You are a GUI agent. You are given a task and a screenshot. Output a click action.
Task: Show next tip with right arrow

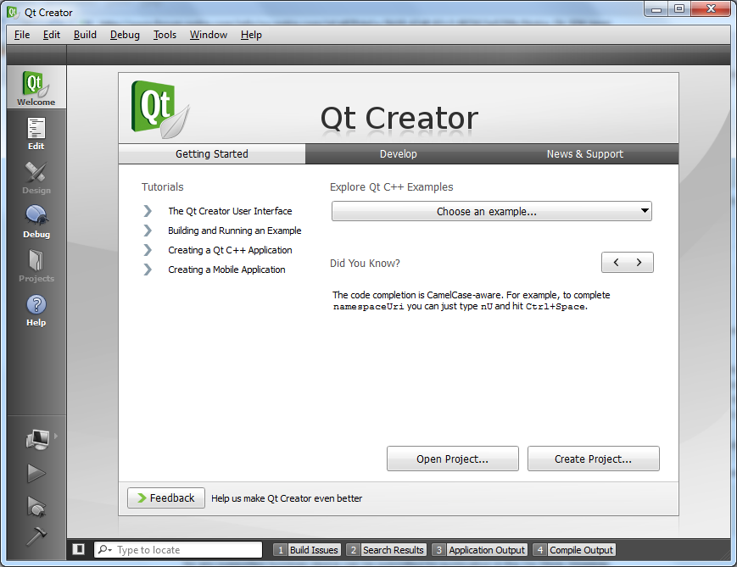coord(639,262)
